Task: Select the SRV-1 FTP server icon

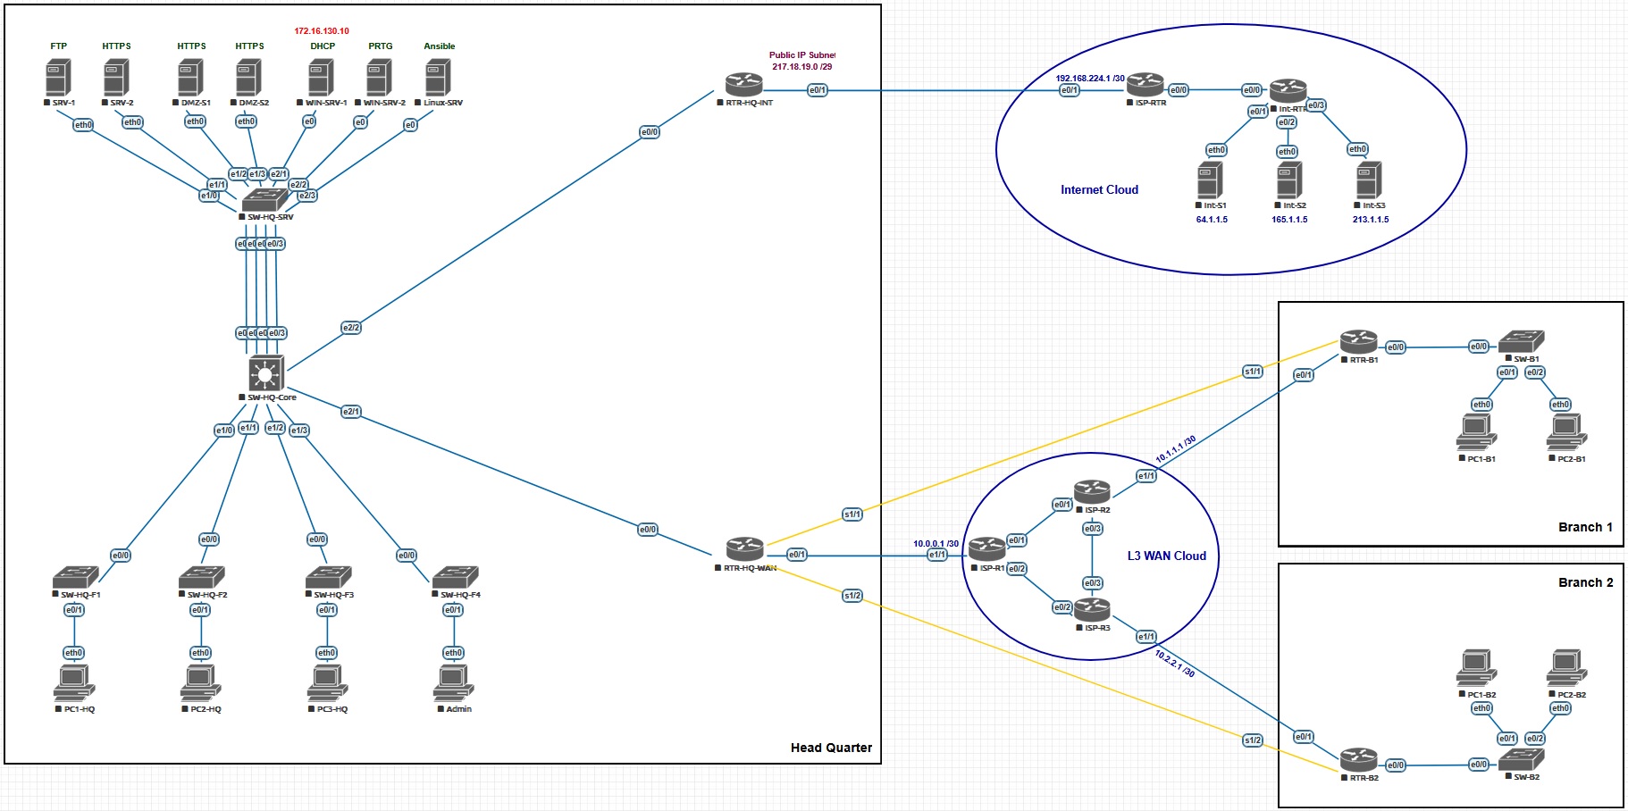Action: pyautogui.click(x=58, y=78)
